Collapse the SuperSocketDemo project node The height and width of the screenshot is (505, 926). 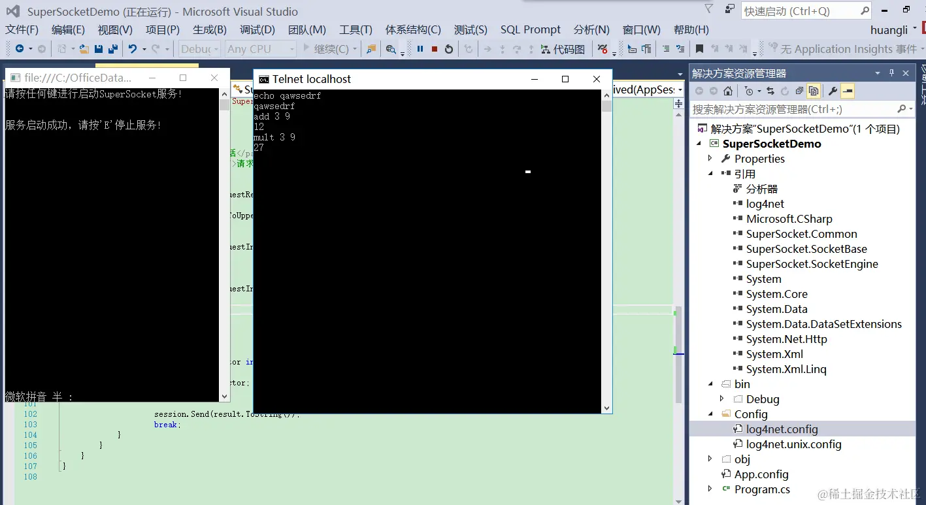coord(699,144)
